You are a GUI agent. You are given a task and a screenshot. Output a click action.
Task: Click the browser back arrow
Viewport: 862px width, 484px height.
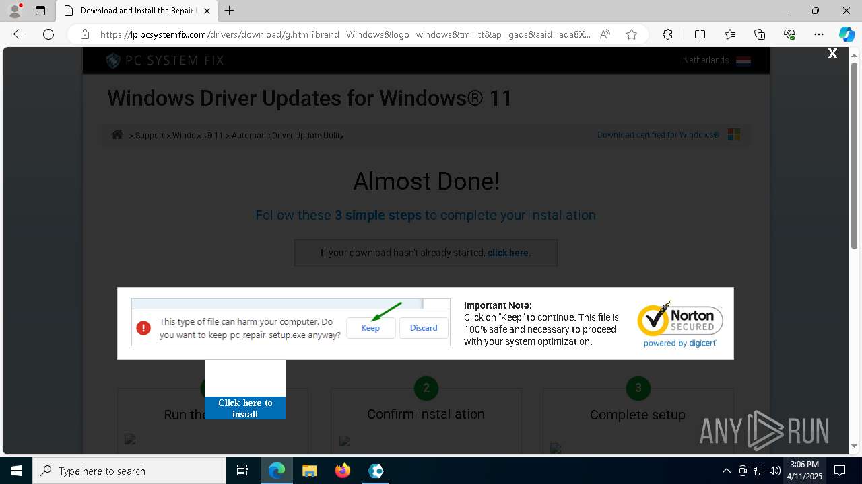pos(19,34)
